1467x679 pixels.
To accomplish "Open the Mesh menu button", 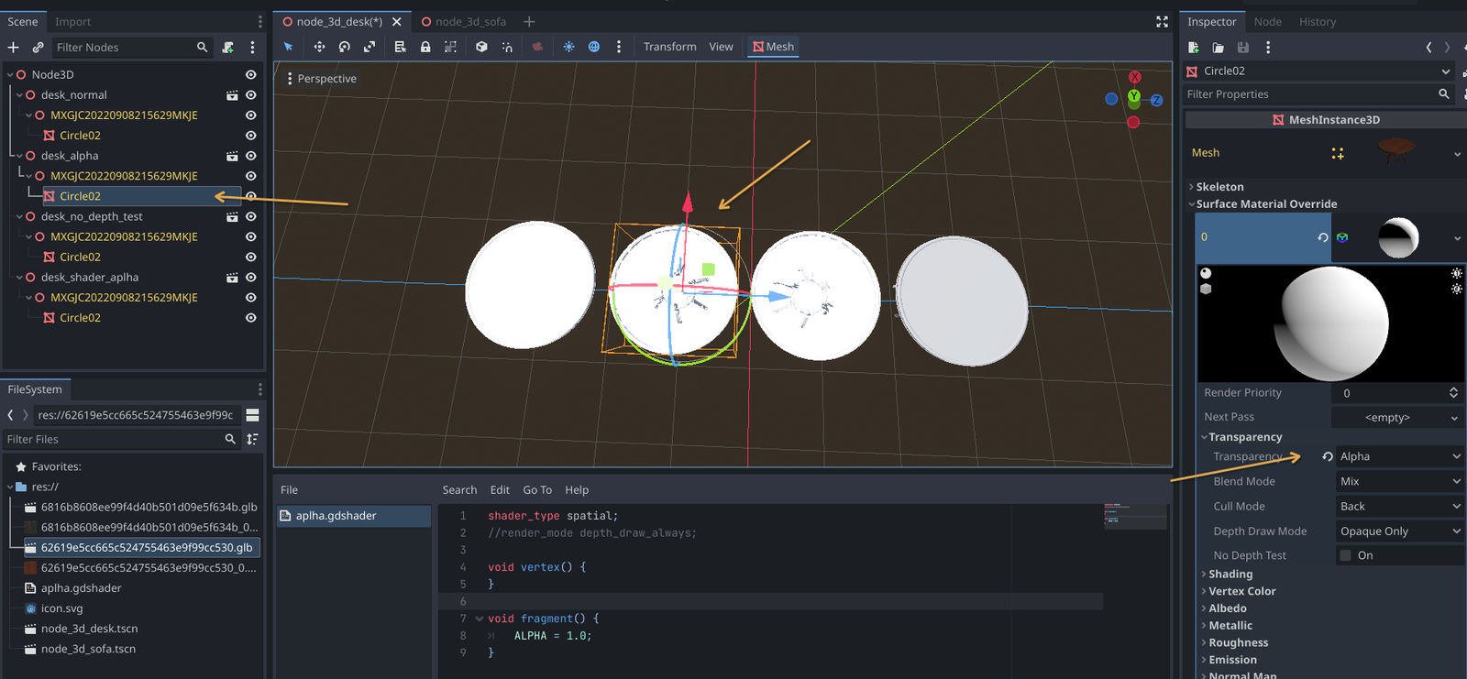I will [x=773, y=47].
